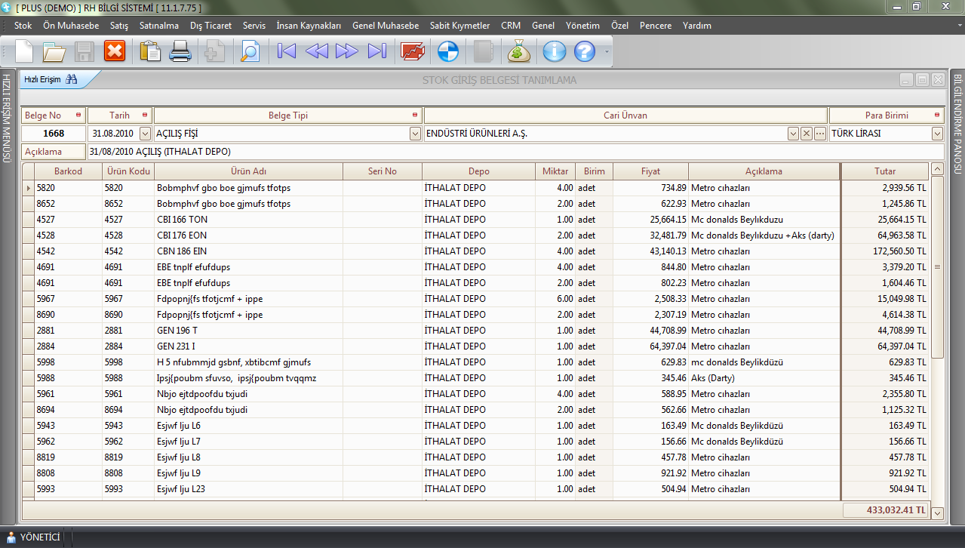The height and width of the screenshot is (548, 965).
Task: Open a record with the folder icon
Action: click(54, 51)
